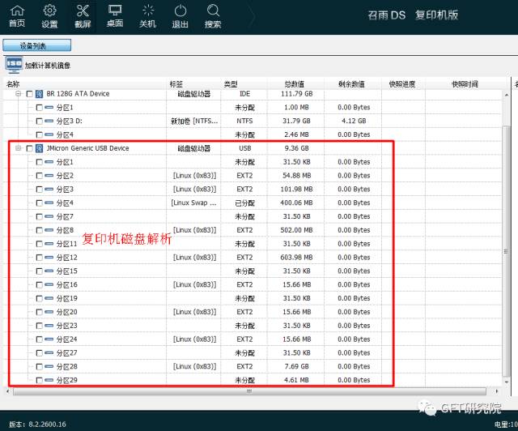The image size is (518, 431).
Task: Sort by the 类型 column header
Action: click(x=231, y=84)
